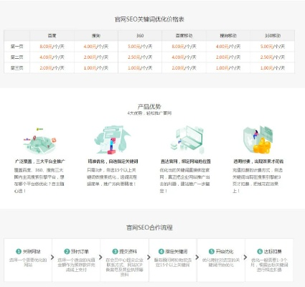This screenshot has width=305, height=287.
Task: Select the 搜狗移动 column header
Action: (x=228, y=36)
